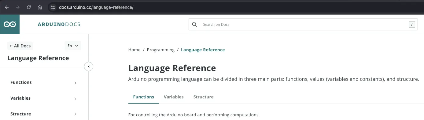Reload the page with refresh icon

point(29,7)
